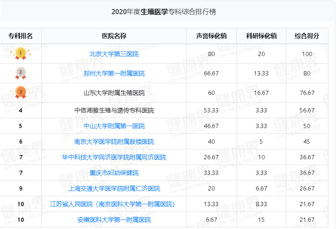The image size is (336, 229).
Task: Select 山东大学附属生殖医院 hospital name
Action: click(114, 93)
